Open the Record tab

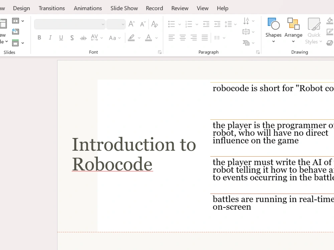tap(154, 8)
